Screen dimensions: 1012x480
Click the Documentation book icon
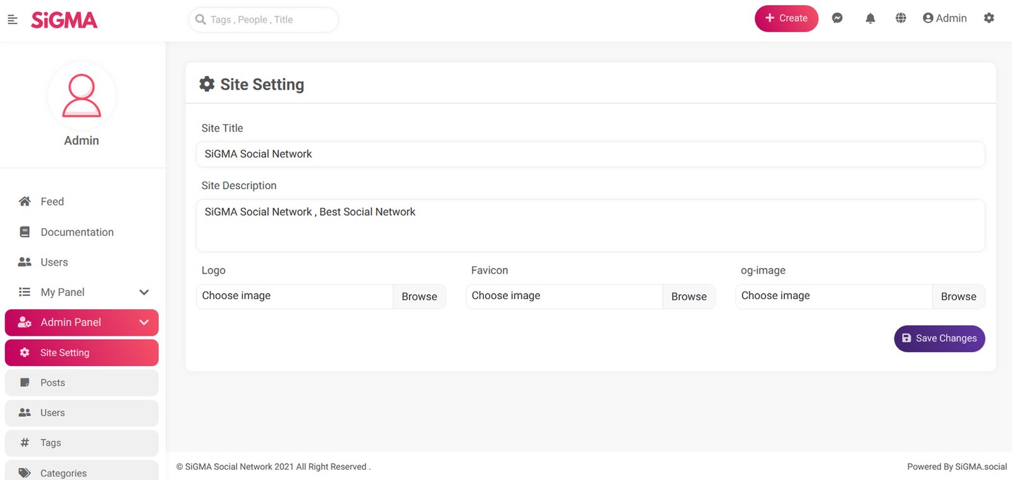25,232
